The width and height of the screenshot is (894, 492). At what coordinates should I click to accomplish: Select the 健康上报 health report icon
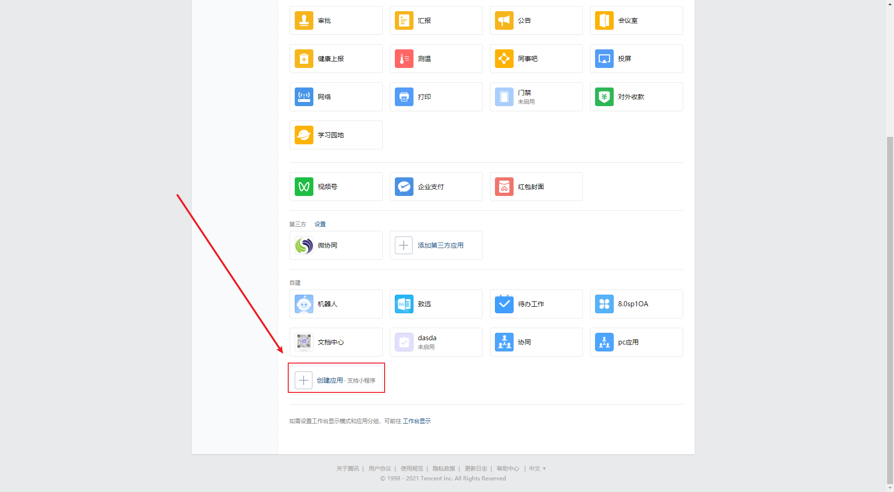304,59
